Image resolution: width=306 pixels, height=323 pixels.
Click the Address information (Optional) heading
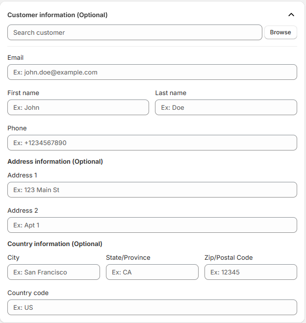coord(55,161)
